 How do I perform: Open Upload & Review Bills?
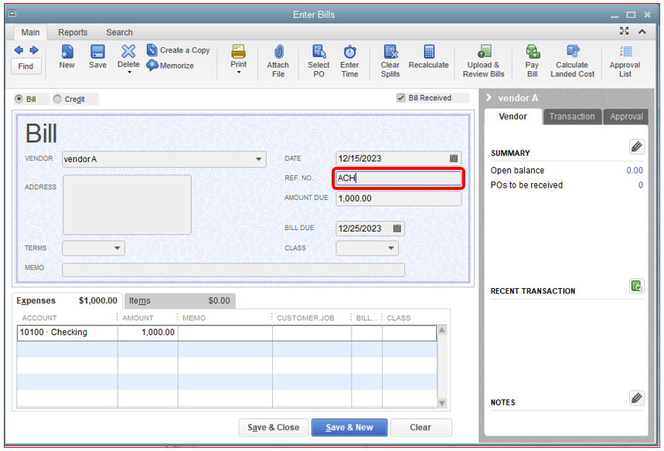click(483, 53)
